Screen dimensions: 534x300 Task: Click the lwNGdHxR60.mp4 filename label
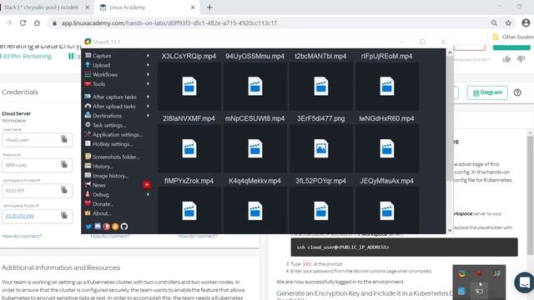pos(386,118)
